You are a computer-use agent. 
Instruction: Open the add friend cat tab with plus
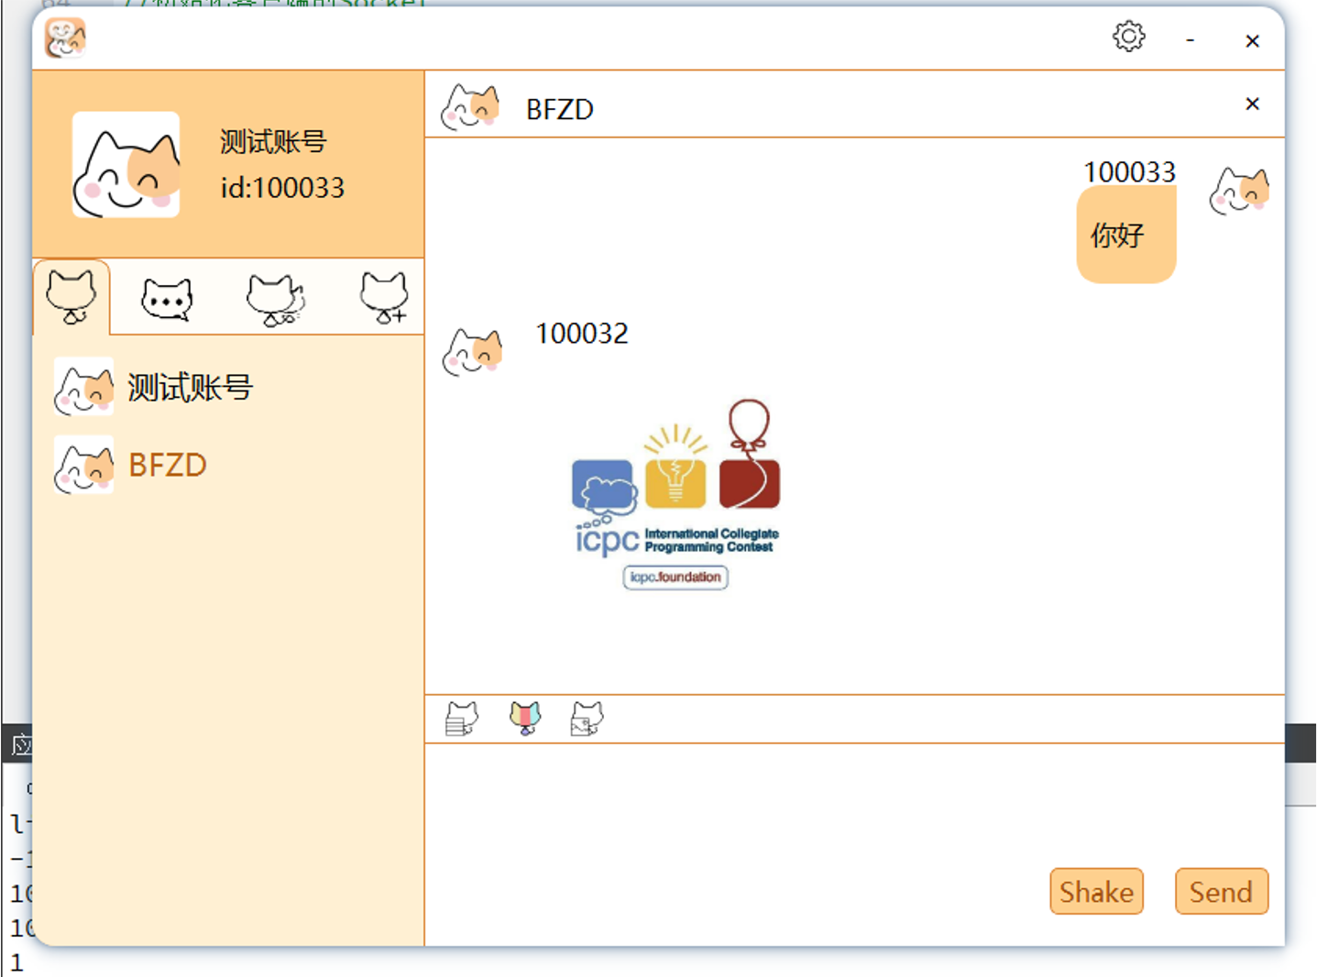[384, 298]
